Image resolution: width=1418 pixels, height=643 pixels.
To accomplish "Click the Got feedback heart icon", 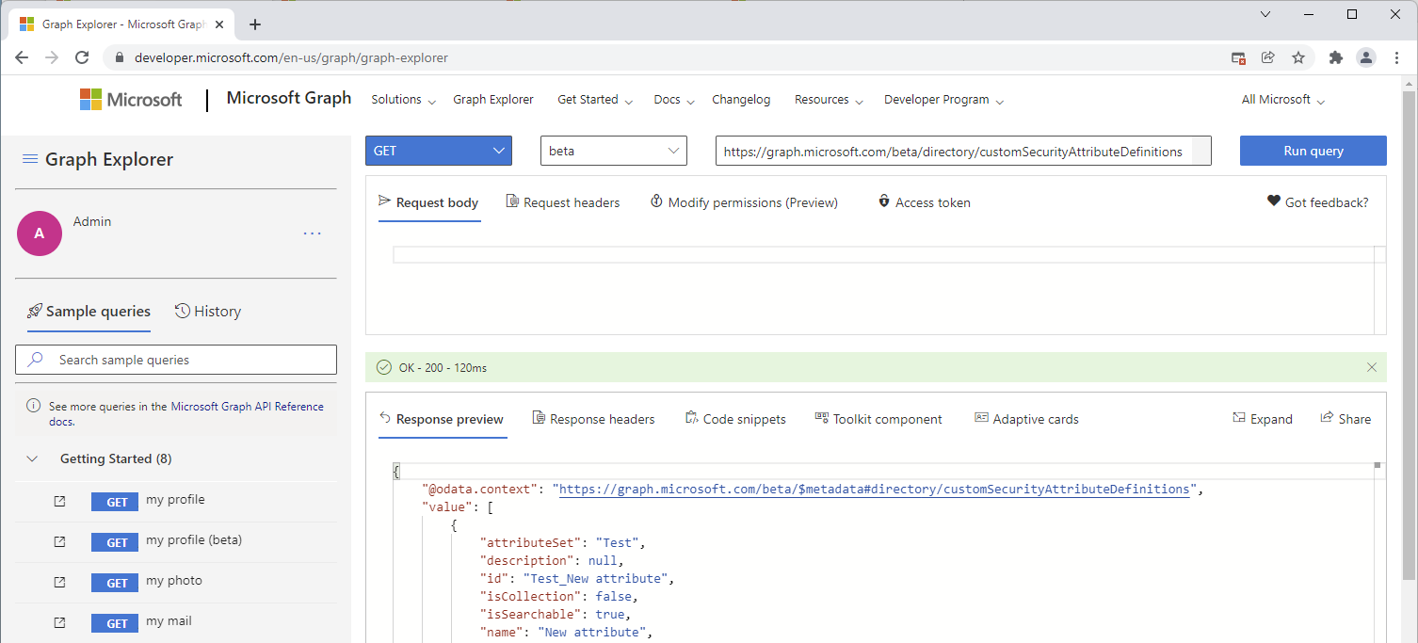I will tap(1273, 201).
